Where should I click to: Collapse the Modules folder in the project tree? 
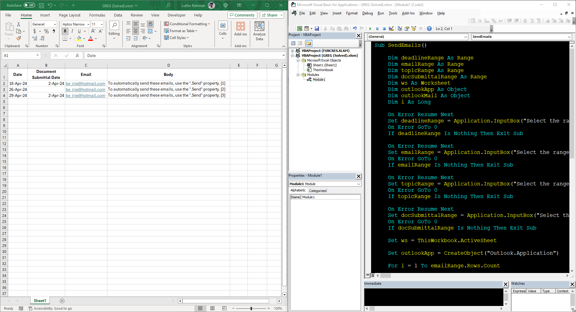[x=298, y=75]
